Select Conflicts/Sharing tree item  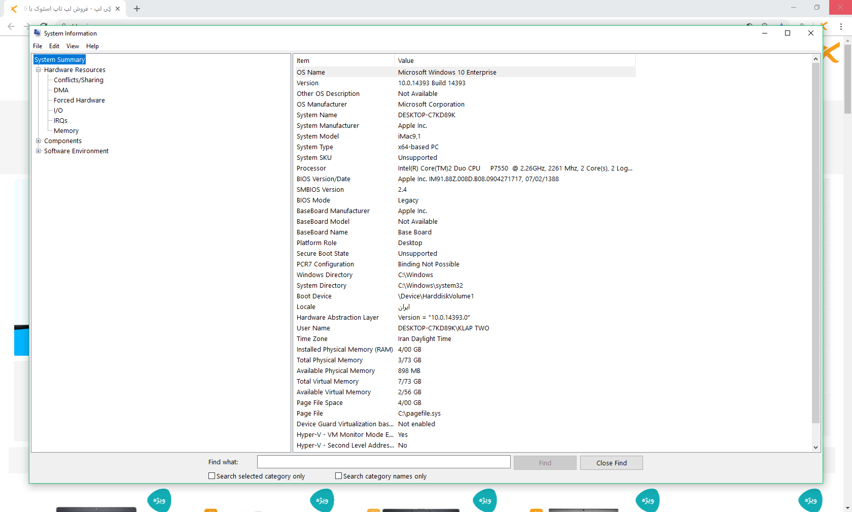coord(79,80)
